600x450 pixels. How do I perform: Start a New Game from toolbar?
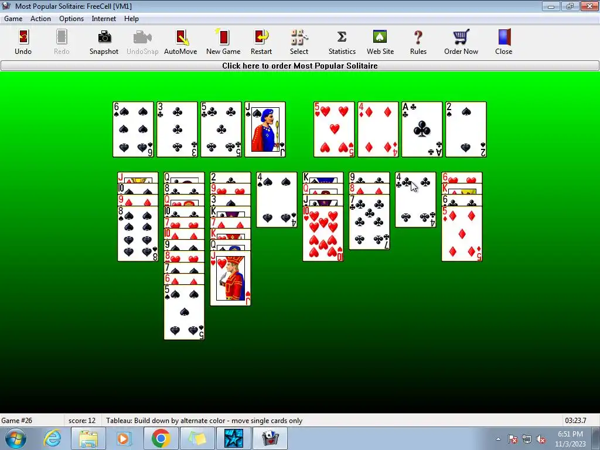[223, 42]
